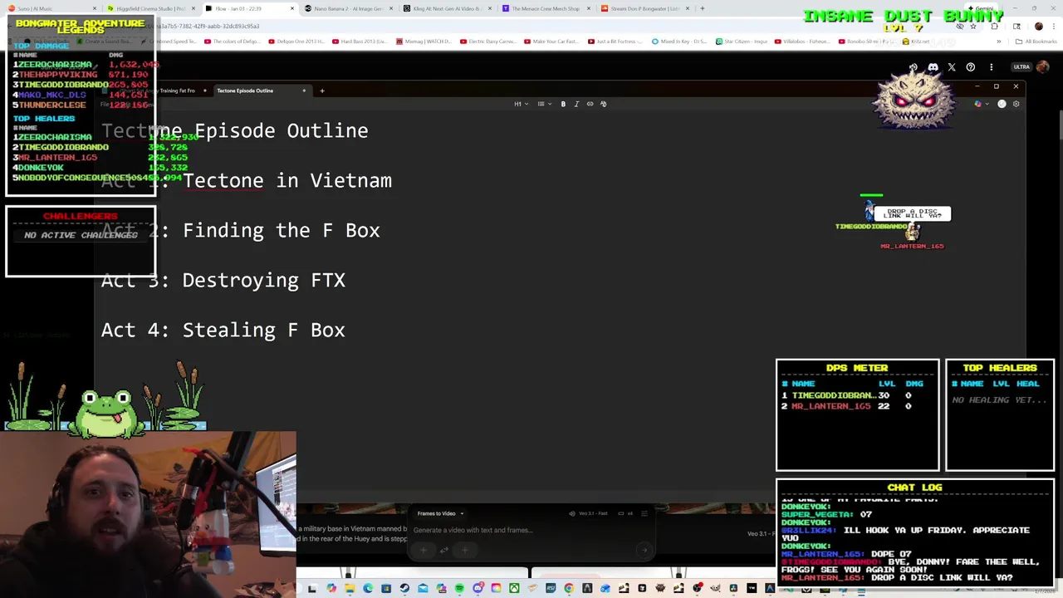The image size is (1063, 598).
Task: Add the first frame with plus button
Action: (x=424, y=550)
